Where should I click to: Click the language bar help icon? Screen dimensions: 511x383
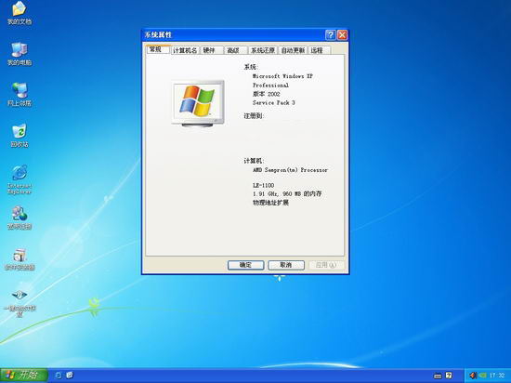[x=449, y=376]
